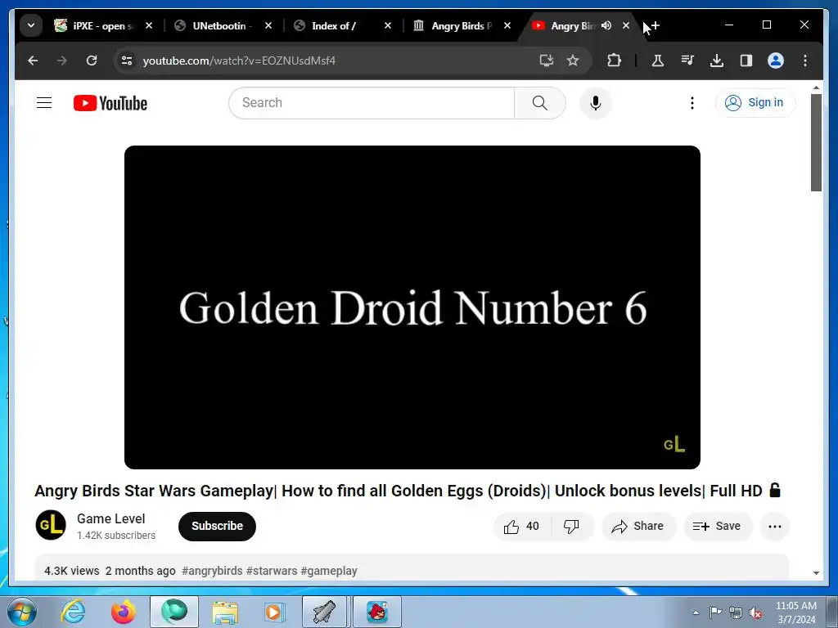This screenshot has width=838, height=628.
Task: Submit search with magnifier button
Action: click(540, 103)
